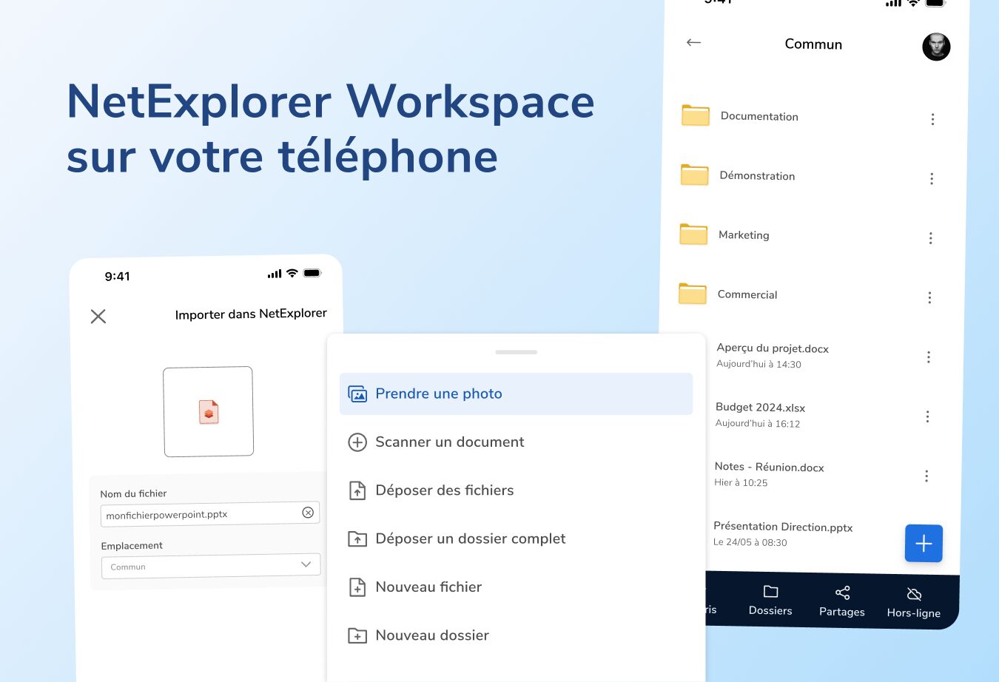999x682 pixels.
Task: Choose Nouveau dossier
Action: tap(517, 635)
